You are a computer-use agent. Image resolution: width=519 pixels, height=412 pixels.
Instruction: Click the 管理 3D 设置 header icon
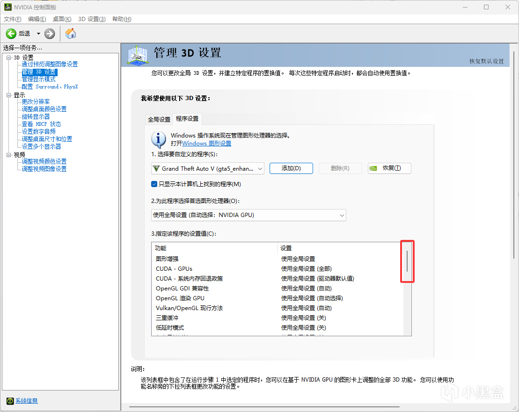tap(138, 55)
